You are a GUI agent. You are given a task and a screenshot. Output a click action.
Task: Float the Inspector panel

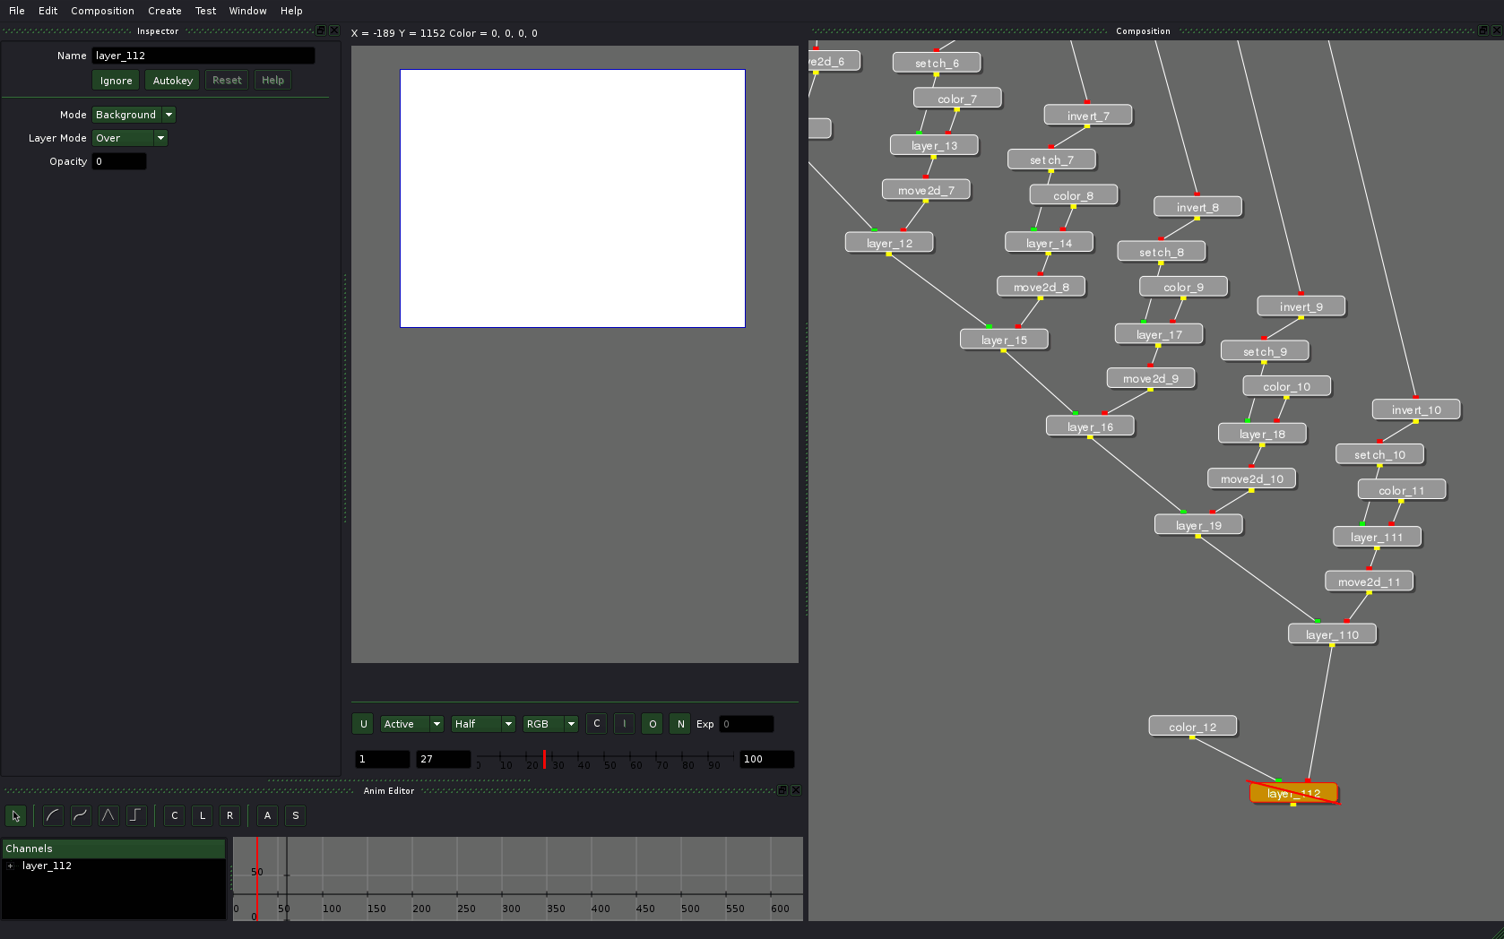coord(321,30)
